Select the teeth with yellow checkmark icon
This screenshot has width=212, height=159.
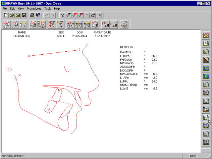pyautogui.click(x=87, y=24)
